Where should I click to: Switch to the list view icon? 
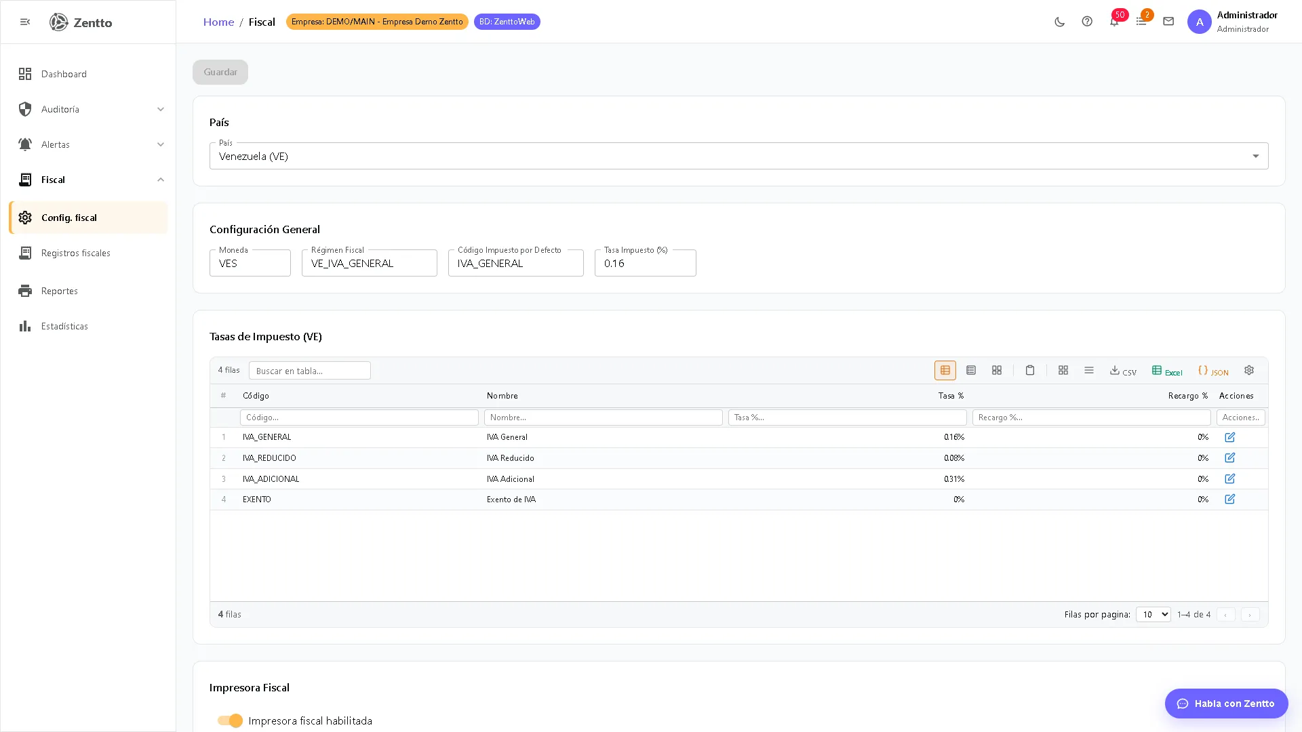click(971, 370)
